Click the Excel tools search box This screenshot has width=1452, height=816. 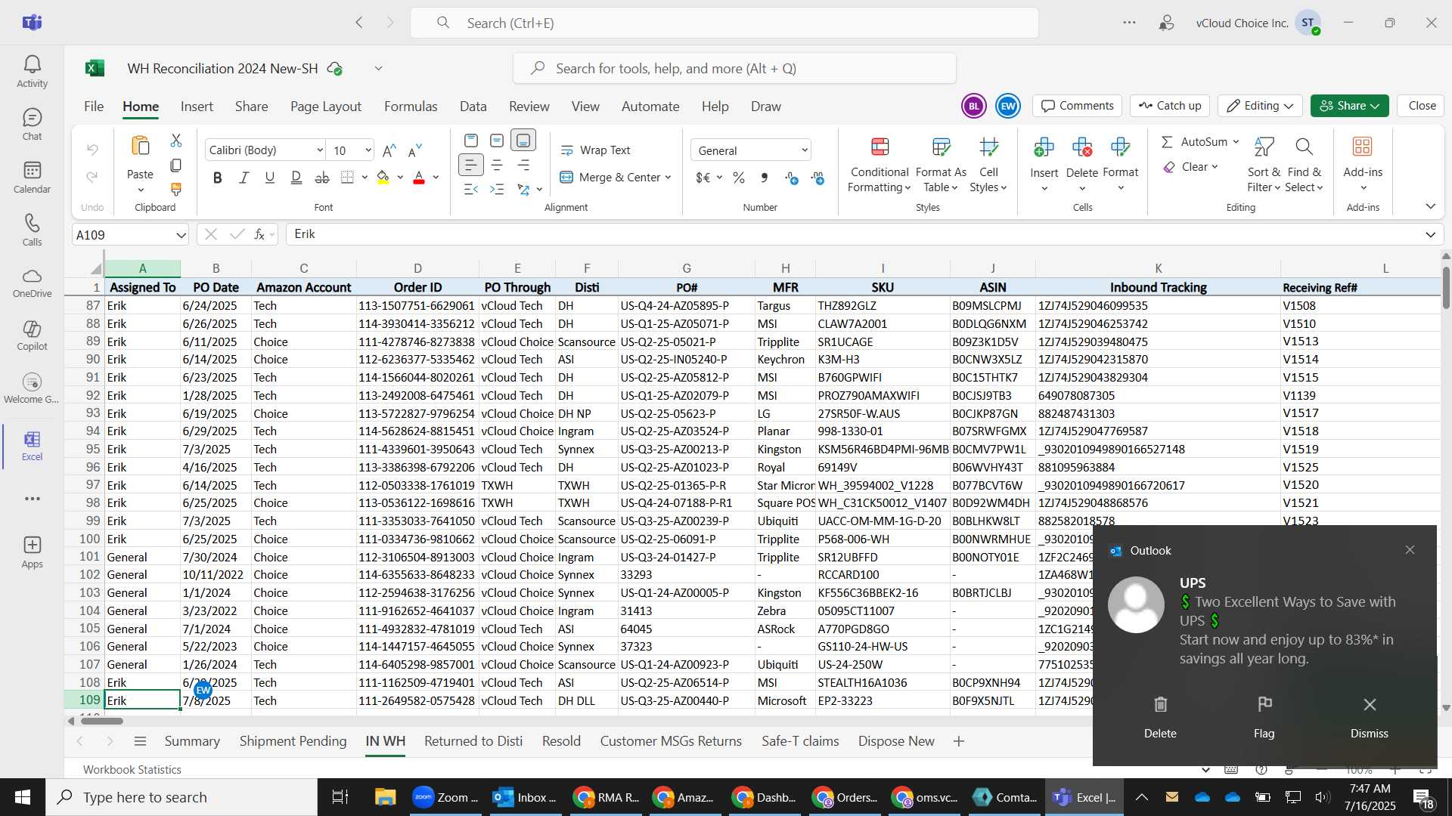[734, 69]
